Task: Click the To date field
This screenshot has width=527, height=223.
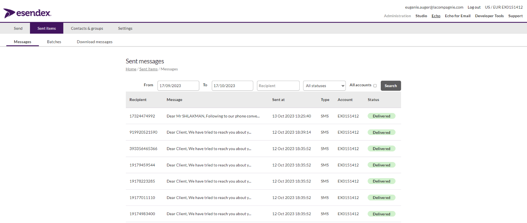Action: (232, 86)
